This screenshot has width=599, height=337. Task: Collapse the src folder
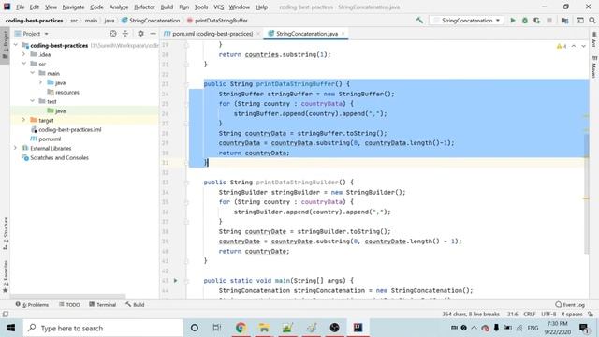(x=24, y=64)
